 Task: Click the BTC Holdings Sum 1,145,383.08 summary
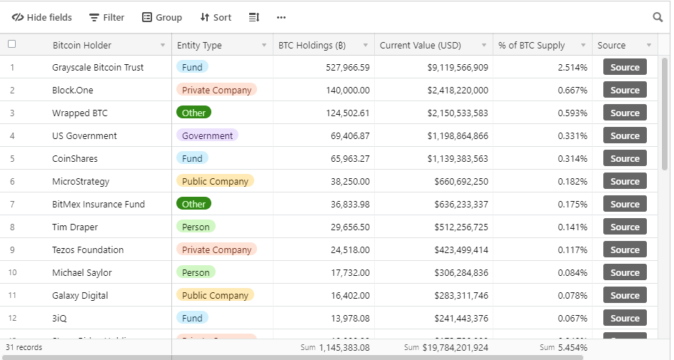pos(335,347)
